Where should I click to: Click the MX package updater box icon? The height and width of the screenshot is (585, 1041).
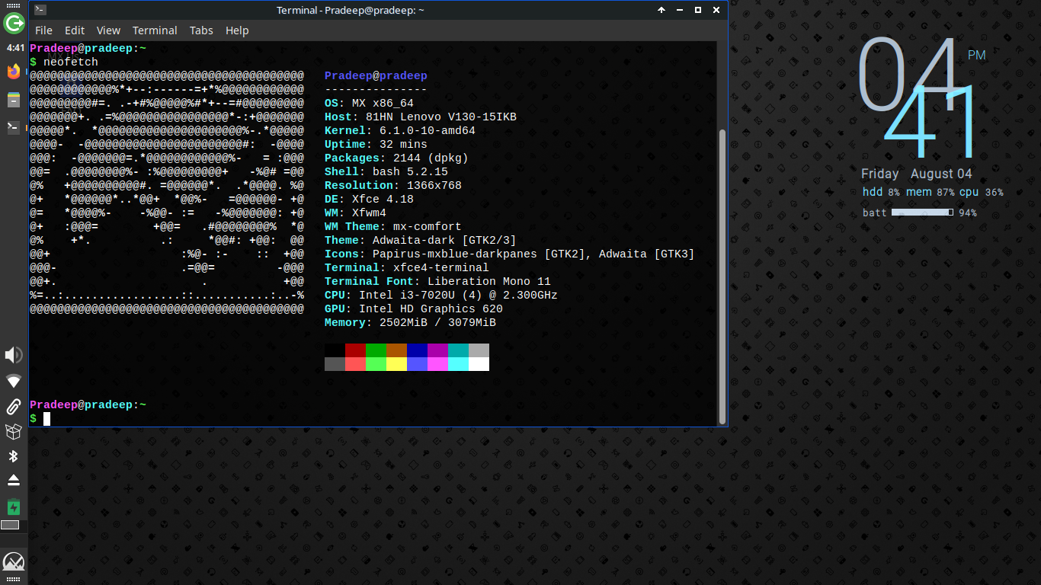(x=14, y=432)
